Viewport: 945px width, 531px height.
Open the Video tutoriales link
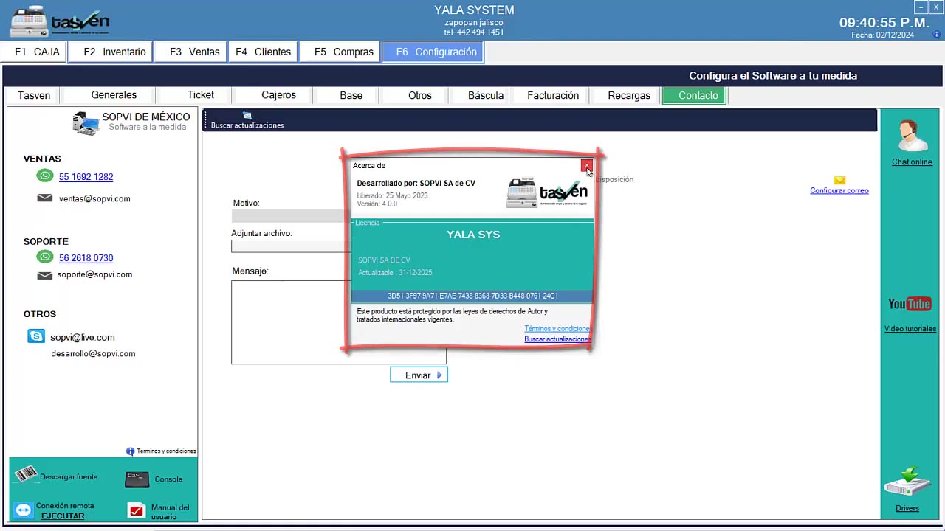click(910, 329)
